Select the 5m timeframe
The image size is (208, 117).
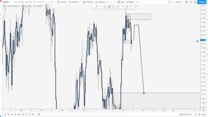pos(23,2)
